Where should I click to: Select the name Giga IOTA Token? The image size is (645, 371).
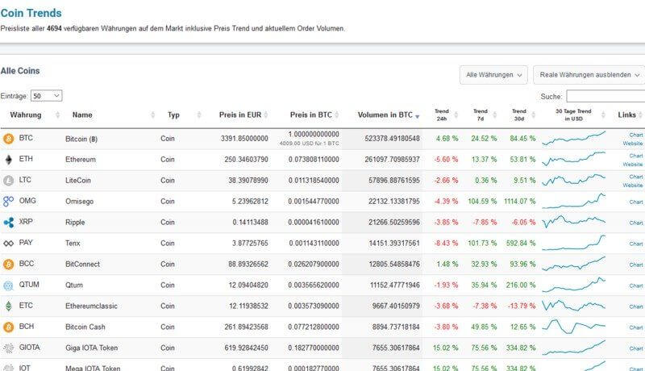click(91, 348)
